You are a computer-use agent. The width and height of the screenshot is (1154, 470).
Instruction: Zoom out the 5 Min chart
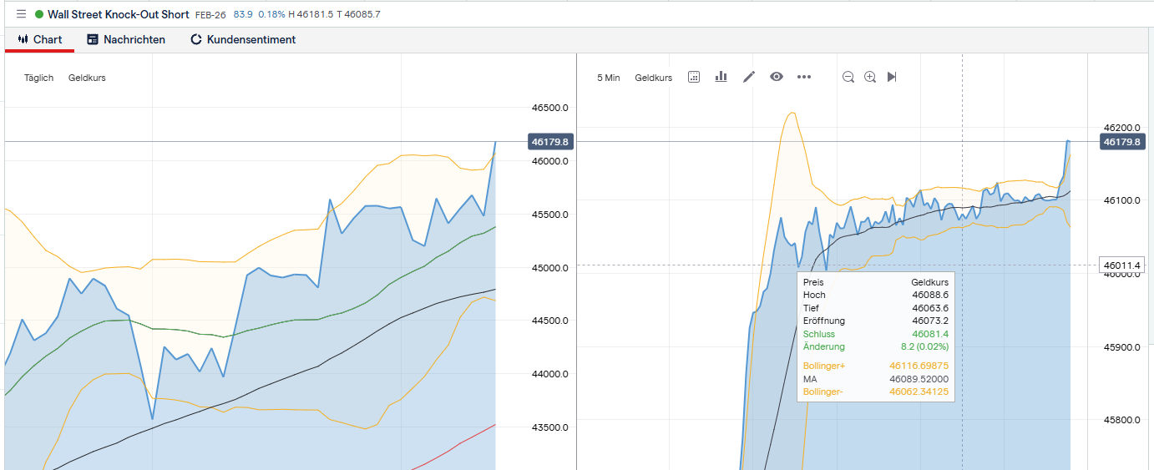(x=848, y=77)
